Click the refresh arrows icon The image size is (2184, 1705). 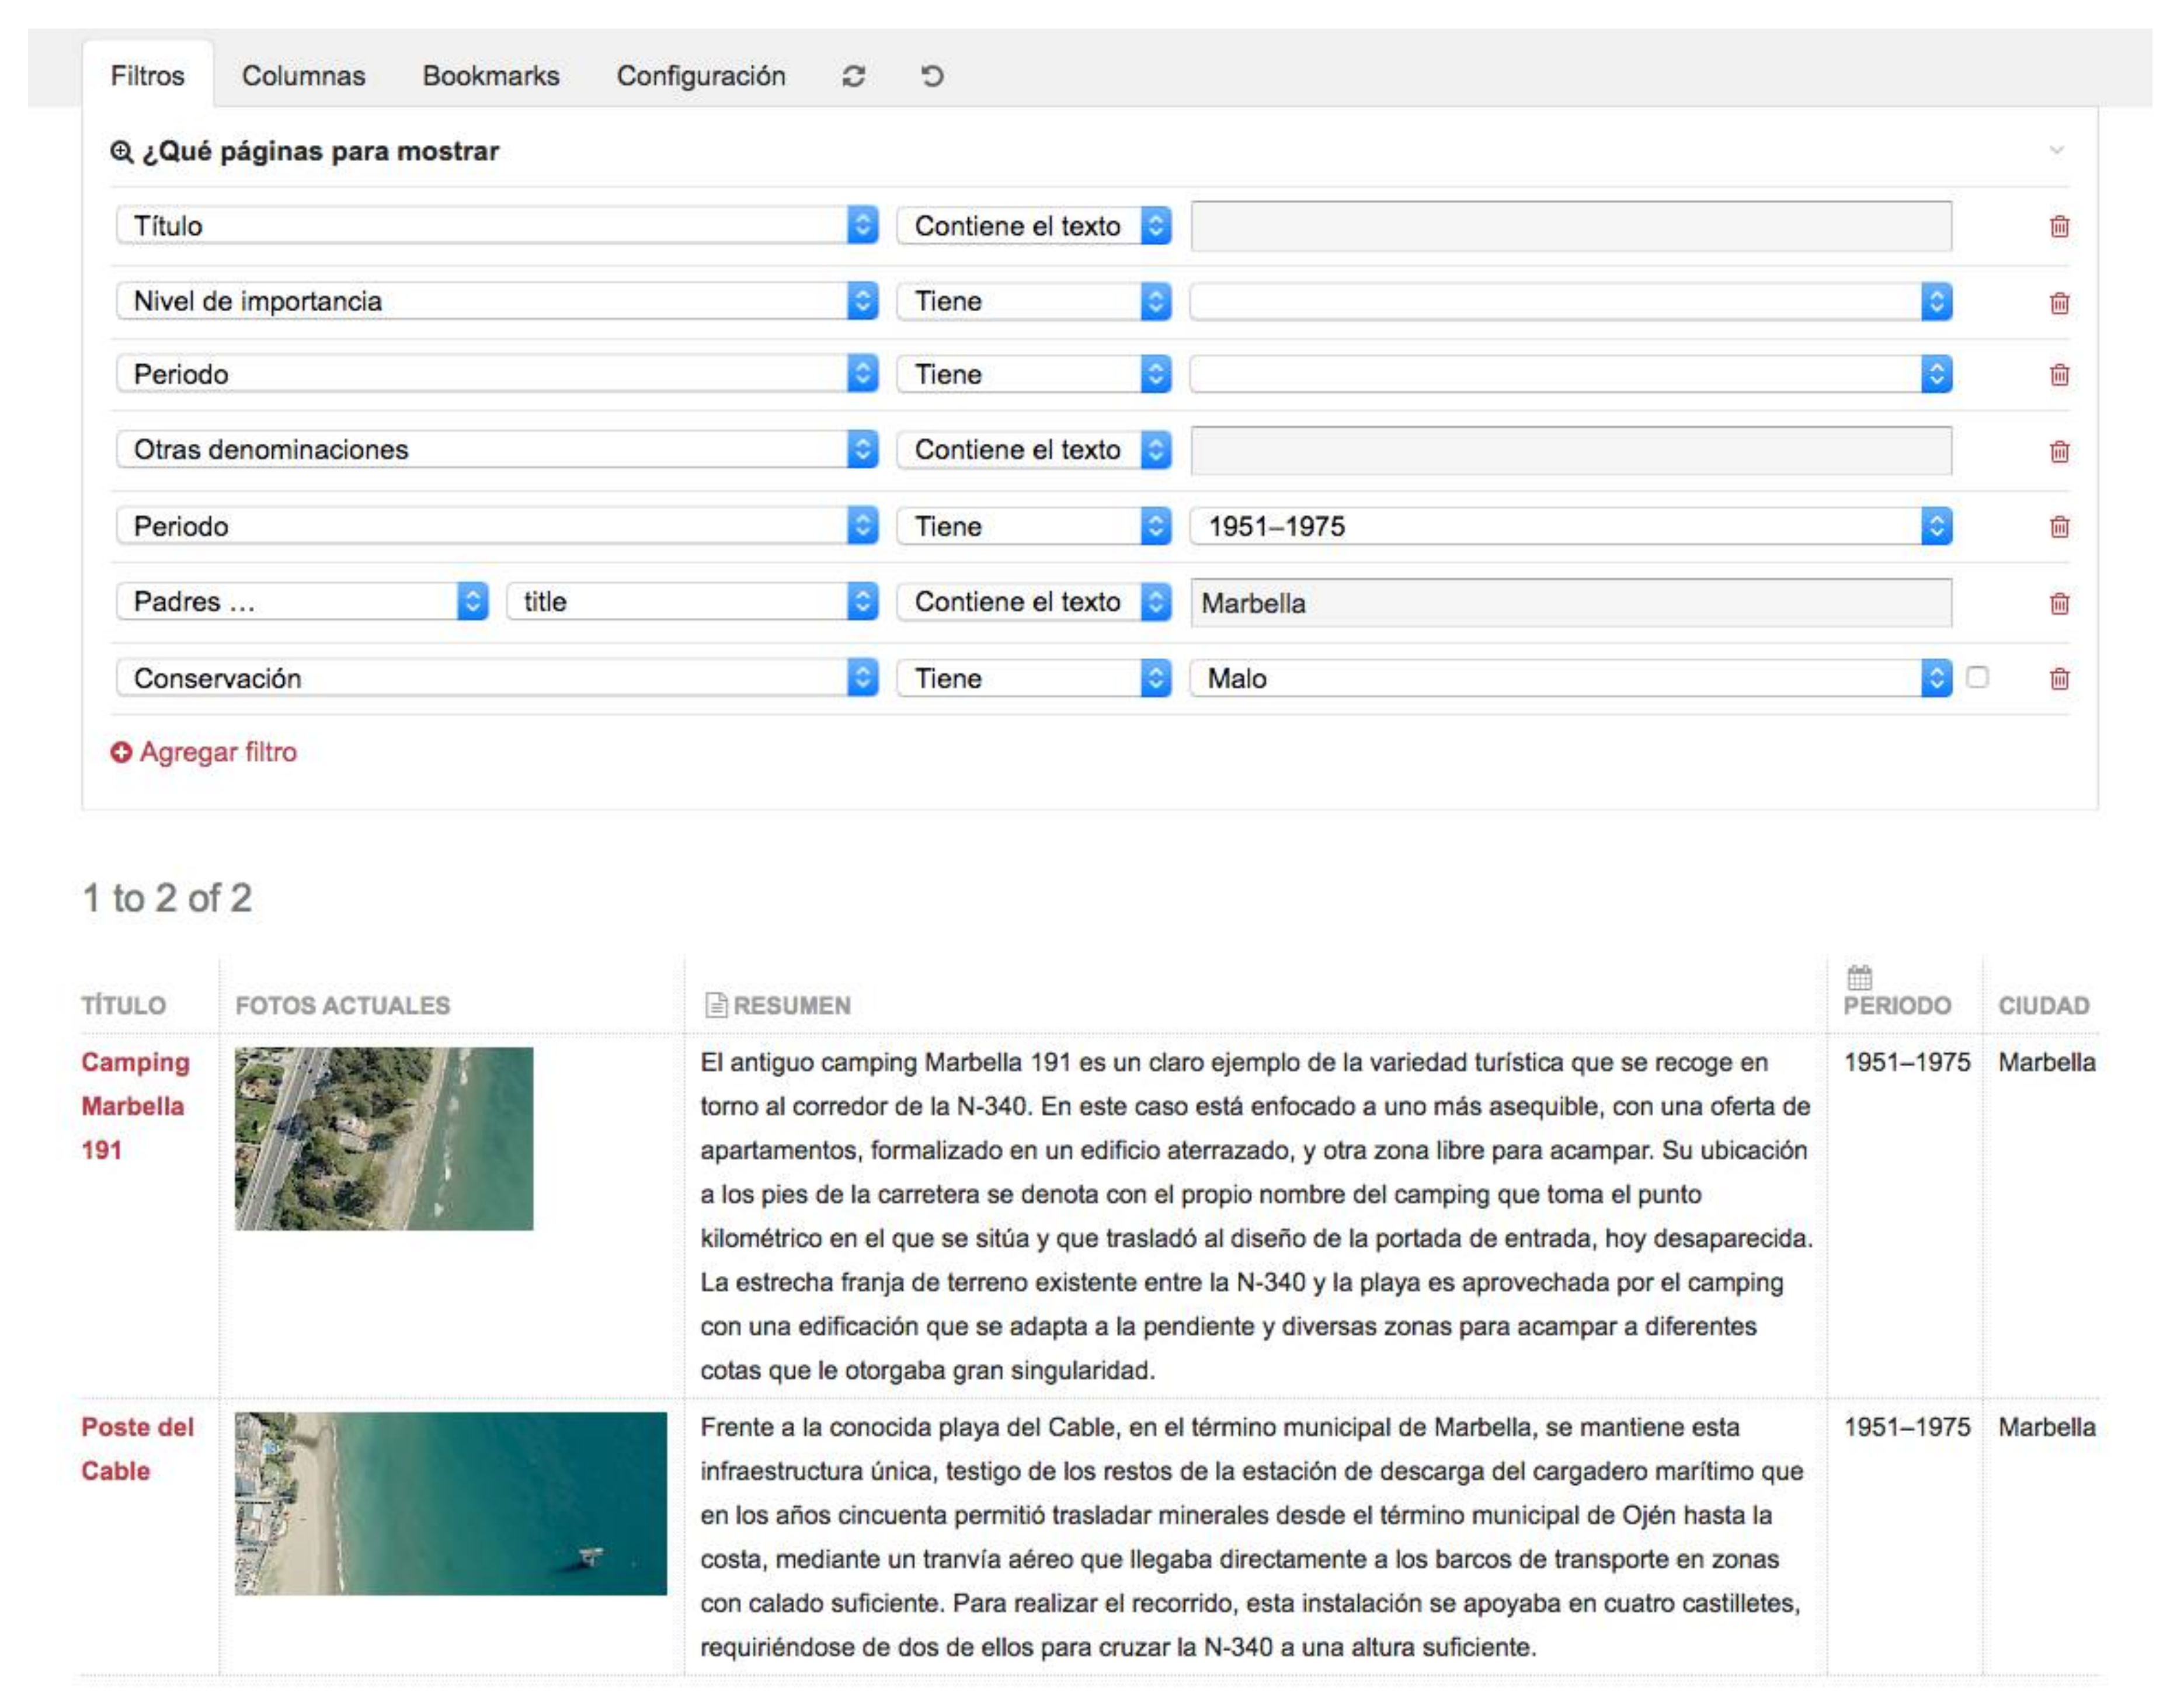pos(853,76)
